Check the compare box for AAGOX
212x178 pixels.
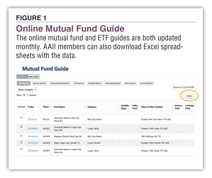click(22, 143)
